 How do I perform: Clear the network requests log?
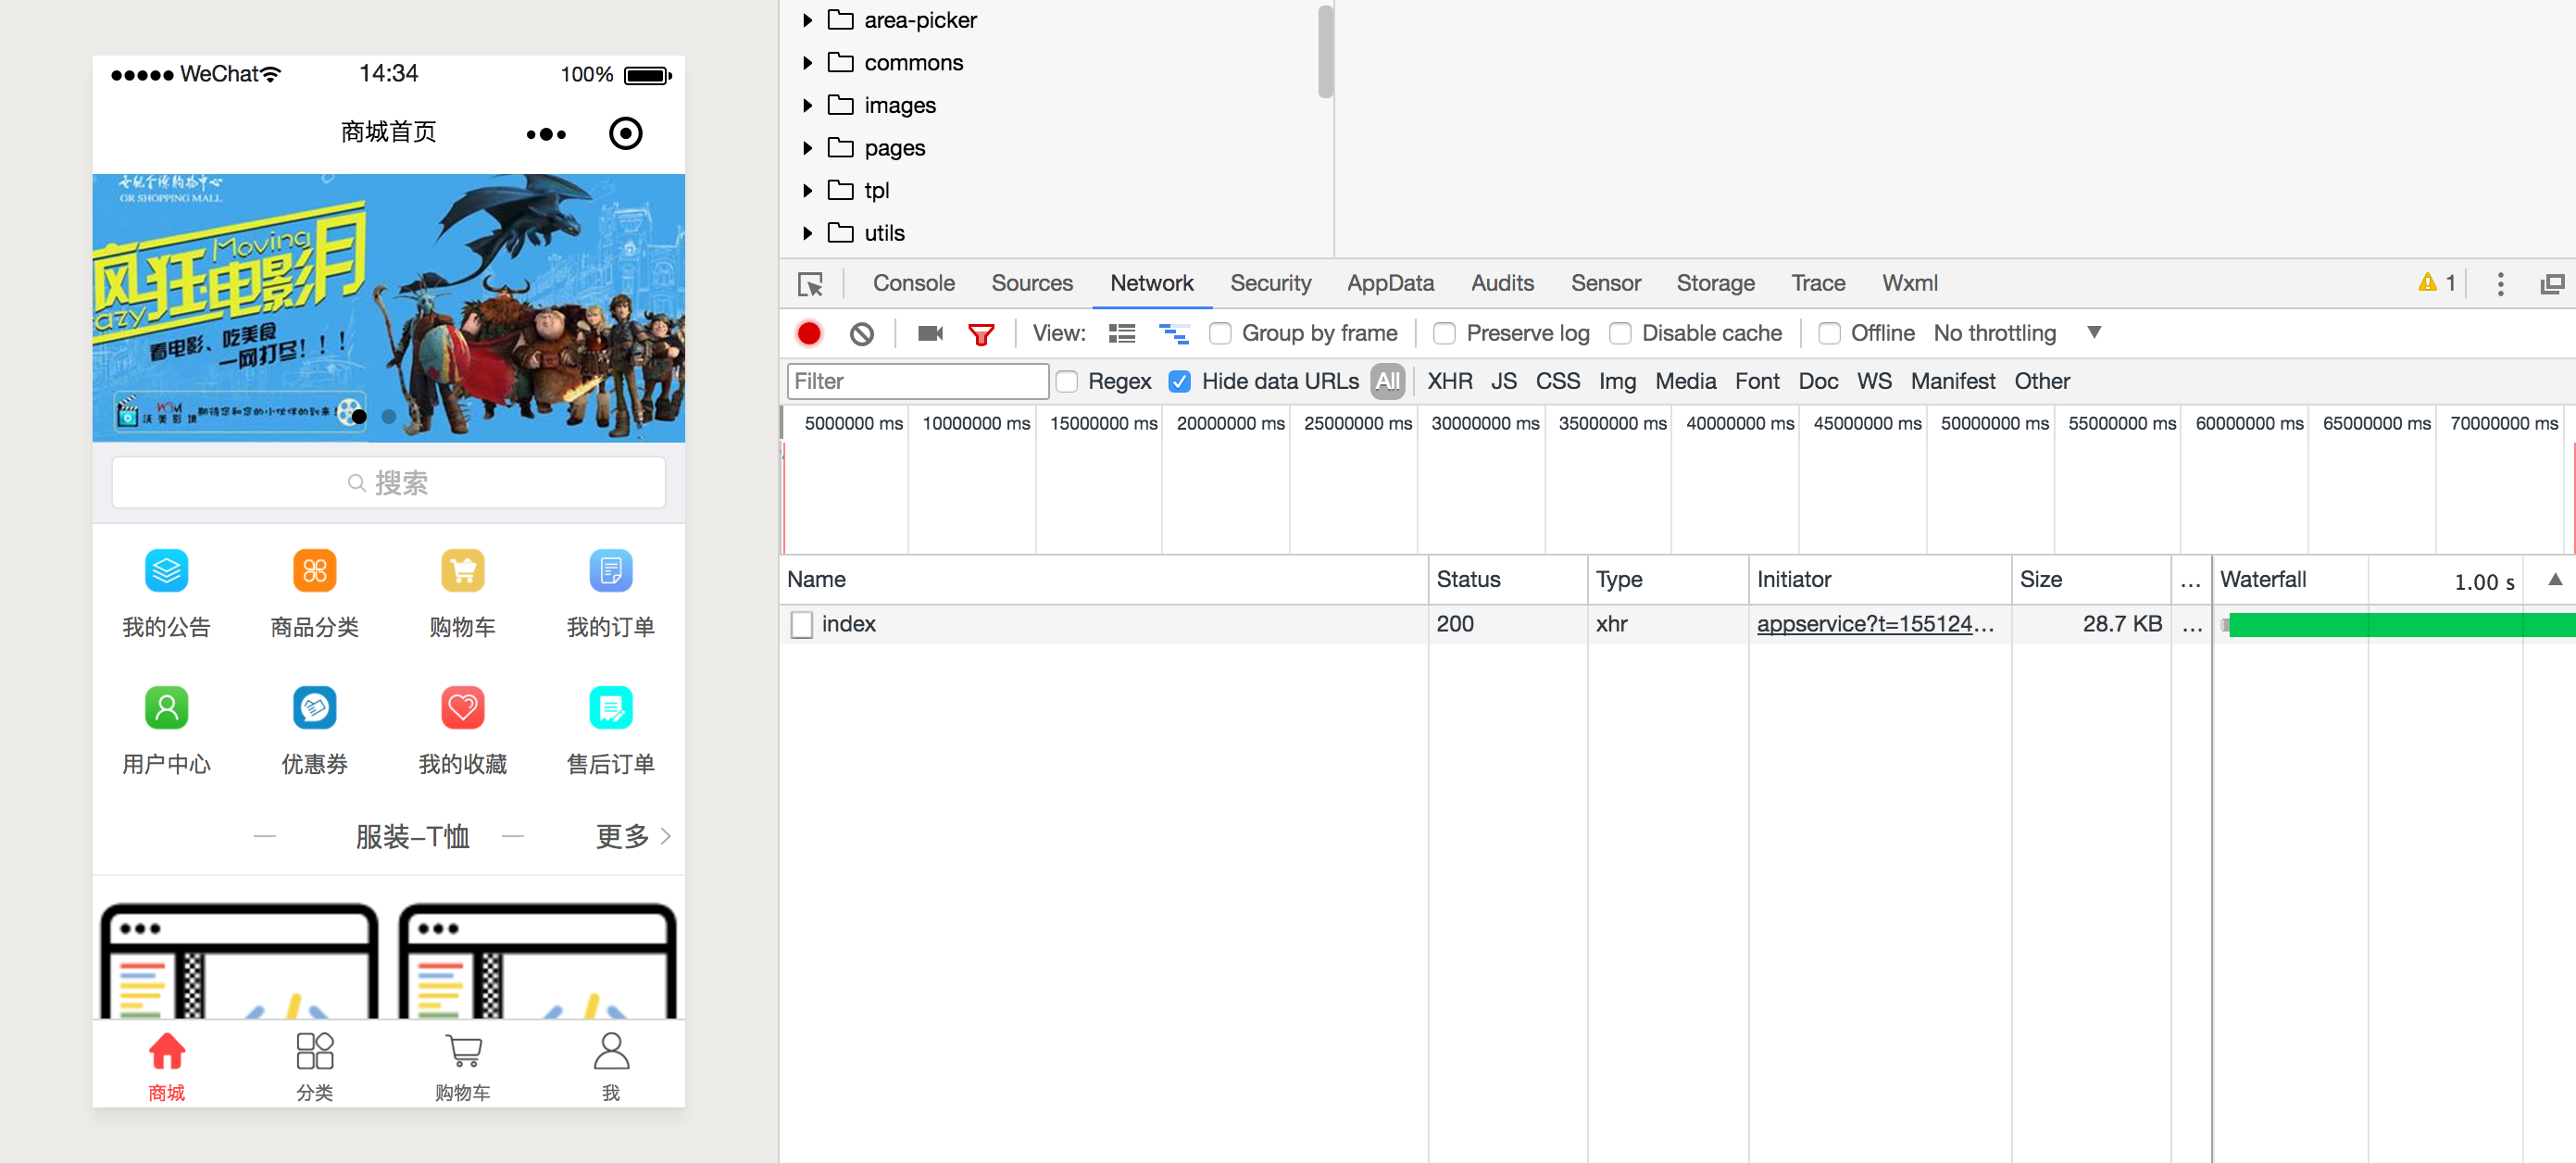862,333
